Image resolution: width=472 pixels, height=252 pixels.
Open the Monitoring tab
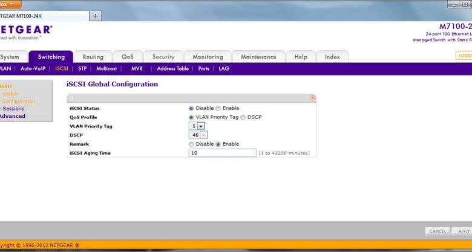point(208,57)
